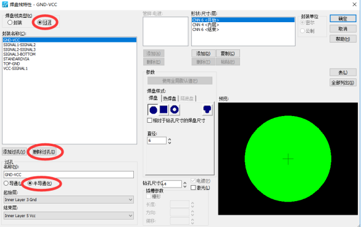Click the 表(L) table button
Screen dimensions: 361x227
[343, 73]
